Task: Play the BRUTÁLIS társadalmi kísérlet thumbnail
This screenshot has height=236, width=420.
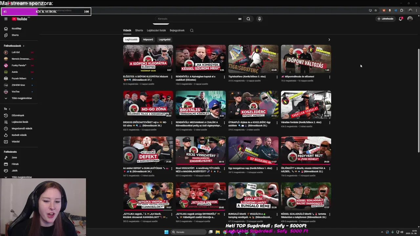Action: point(200,105)
